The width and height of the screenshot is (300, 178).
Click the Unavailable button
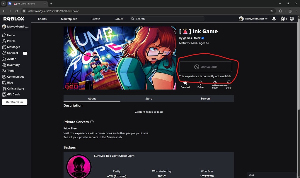point(205,67)
